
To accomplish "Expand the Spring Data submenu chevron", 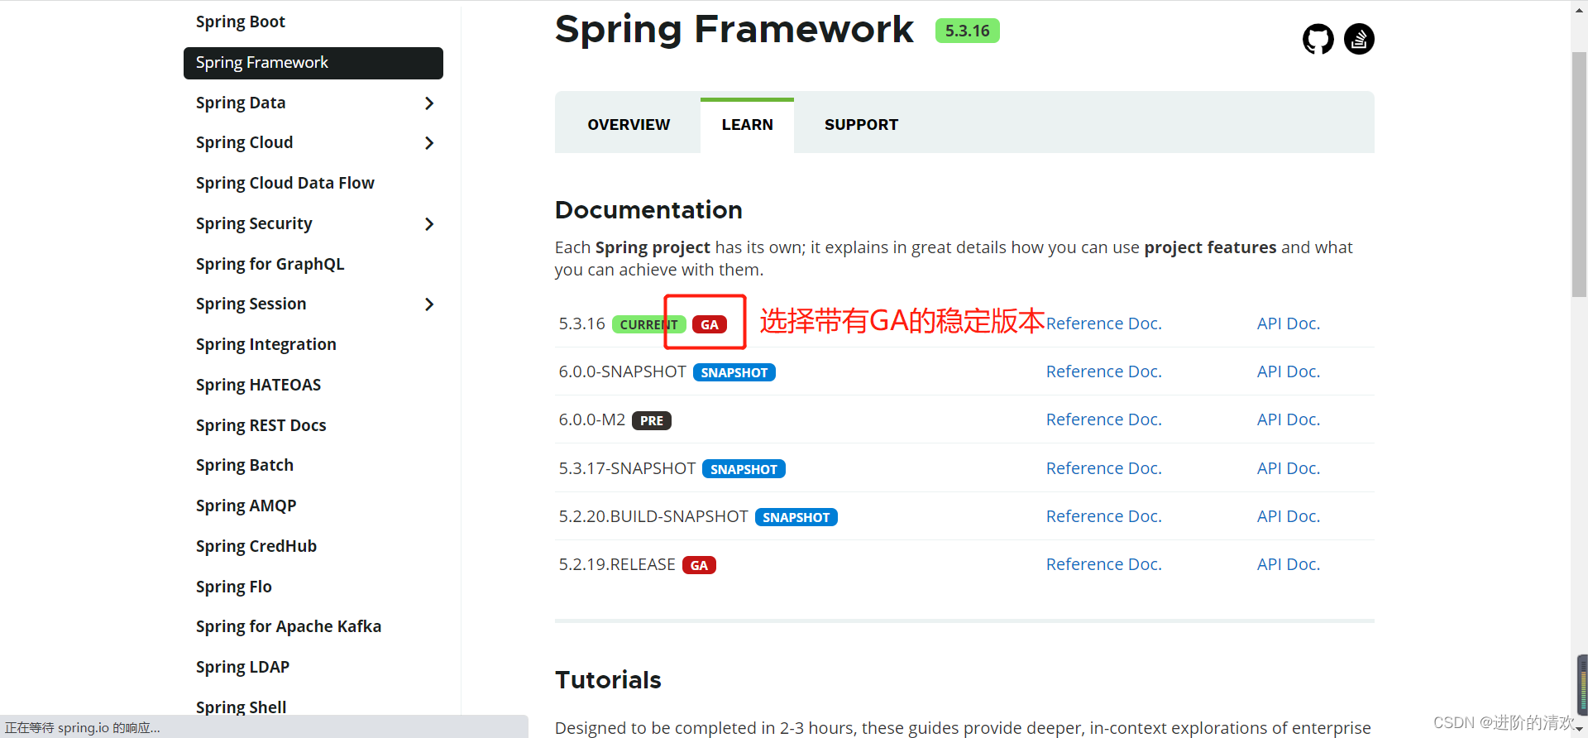I will pos(429,103).
